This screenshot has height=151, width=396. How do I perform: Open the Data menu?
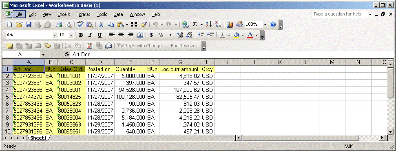118,14
